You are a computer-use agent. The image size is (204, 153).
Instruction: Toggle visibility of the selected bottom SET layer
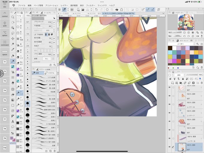click(169, 147)
